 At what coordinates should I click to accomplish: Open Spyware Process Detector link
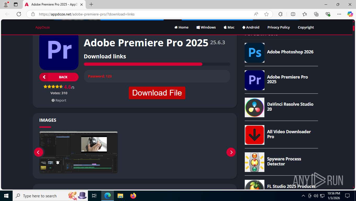(284, 161)
